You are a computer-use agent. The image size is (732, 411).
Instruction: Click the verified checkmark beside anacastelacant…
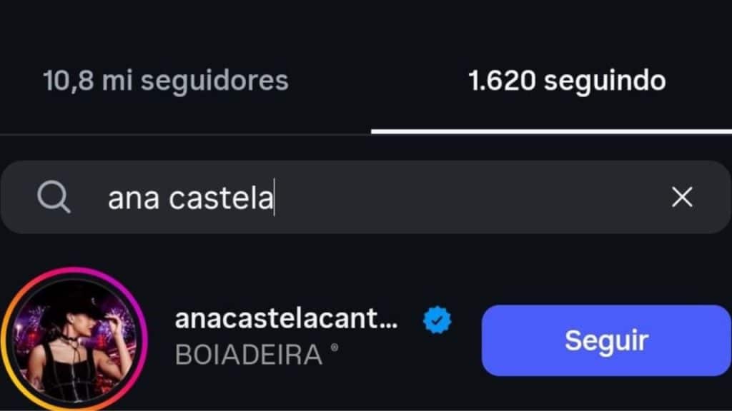coord(437,320)
